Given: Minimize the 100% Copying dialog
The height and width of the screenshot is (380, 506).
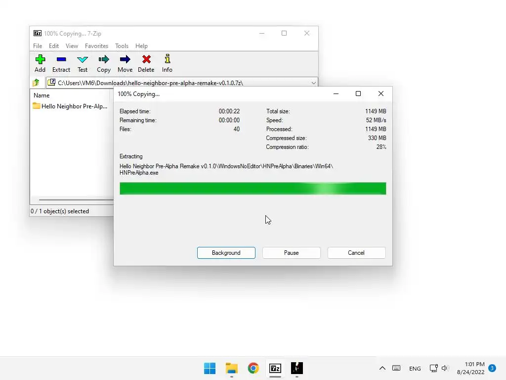Looking at the screenshot, I should click(x=336, y=94).
